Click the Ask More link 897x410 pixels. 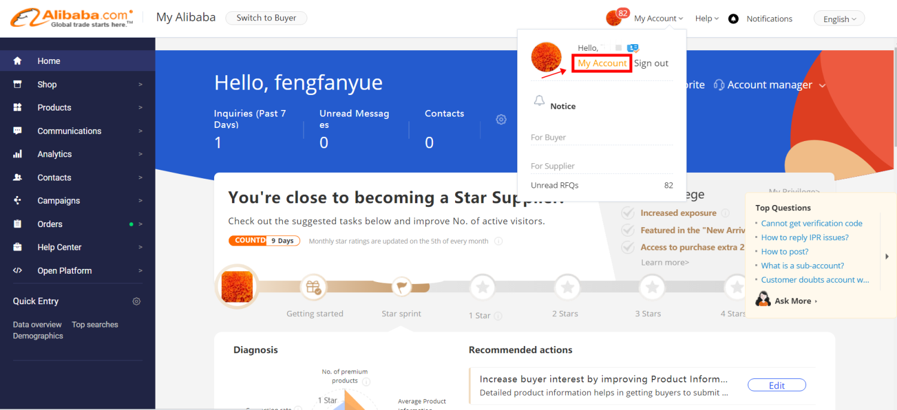796,301
